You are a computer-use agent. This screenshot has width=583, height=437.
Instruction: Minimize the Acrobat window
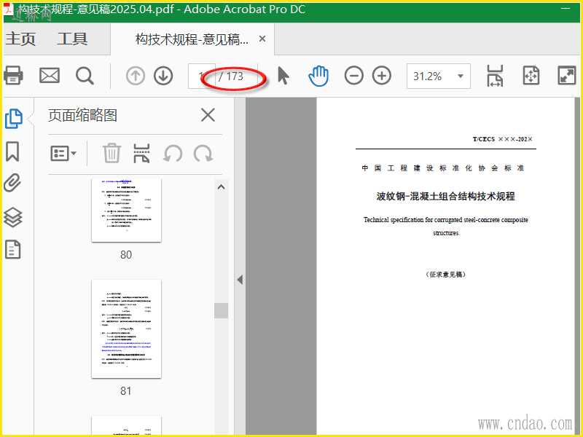click(x=566, y=8)
